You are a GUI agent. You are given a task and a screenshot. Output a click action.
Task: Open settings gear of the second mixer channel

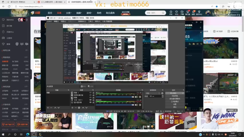(x=140, y=105)
